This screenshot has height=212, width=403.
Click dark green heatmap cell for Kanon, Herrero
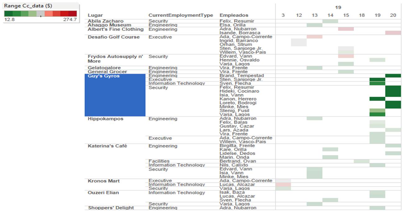[x=377, y=99]
